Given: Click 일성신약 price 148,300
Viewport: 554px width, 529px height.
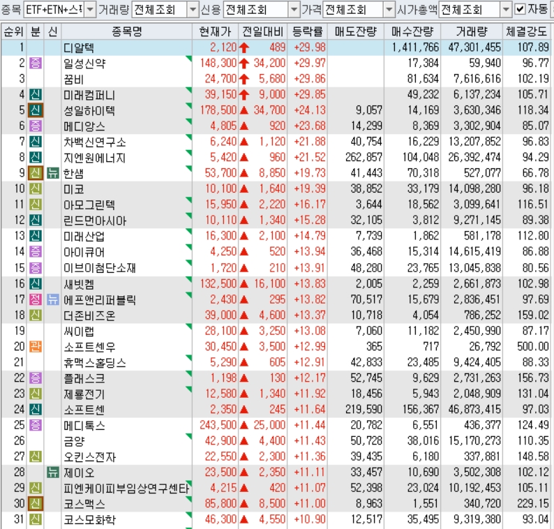Looking at the screenshot, I should pos(218,63).
